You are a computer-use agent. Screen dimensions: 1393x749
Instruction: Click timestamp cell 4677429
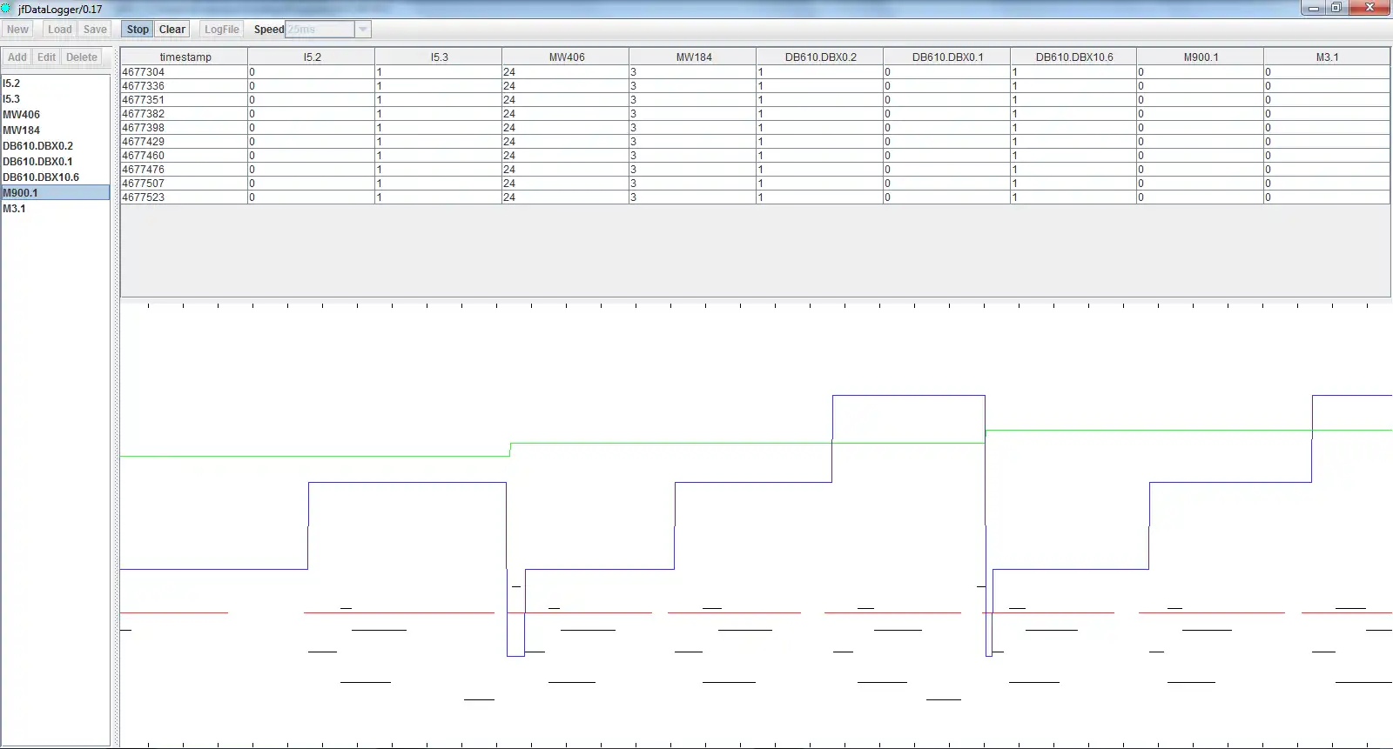click(185, 142)
